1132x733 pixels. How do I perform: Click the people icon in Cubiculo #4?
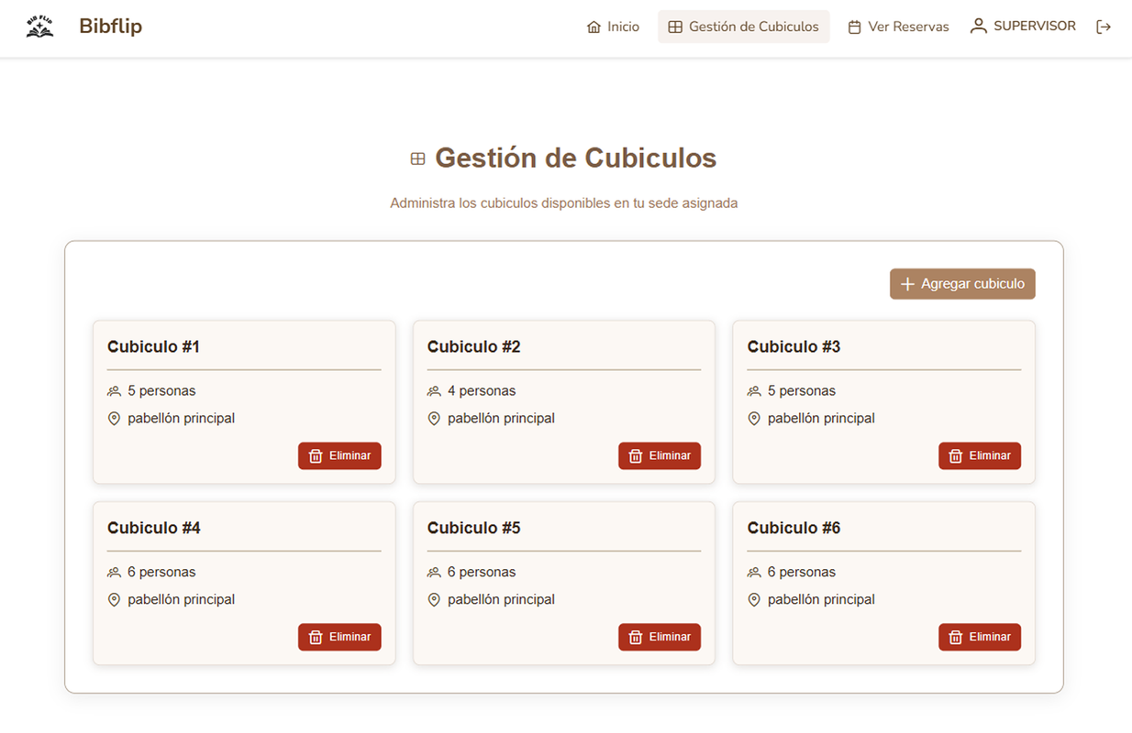[x=114, y=573]
